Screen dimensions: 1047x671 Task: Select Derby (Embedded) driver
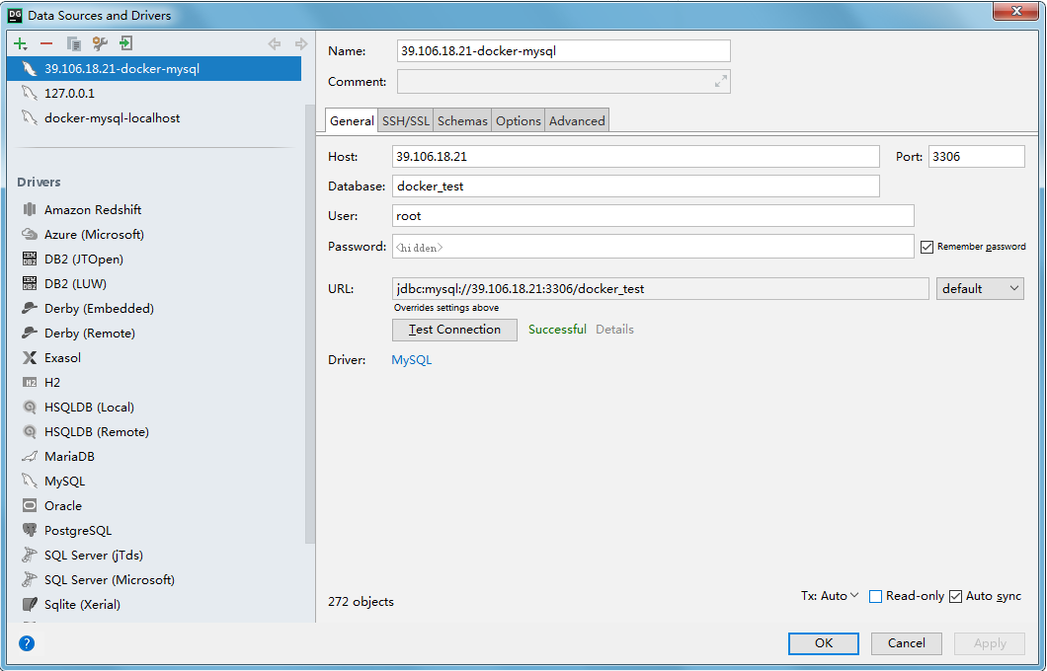[x=88, y=308]
